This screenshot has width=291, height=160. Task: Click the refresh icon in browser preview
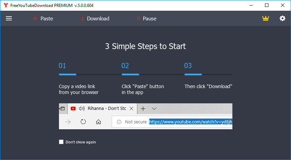click(83, 122)
